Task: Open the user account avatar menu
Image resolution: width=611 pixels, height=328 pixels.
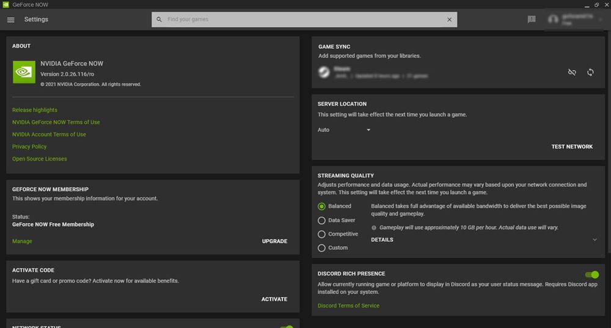Action: pyautogui.click(x=553, y=19)
